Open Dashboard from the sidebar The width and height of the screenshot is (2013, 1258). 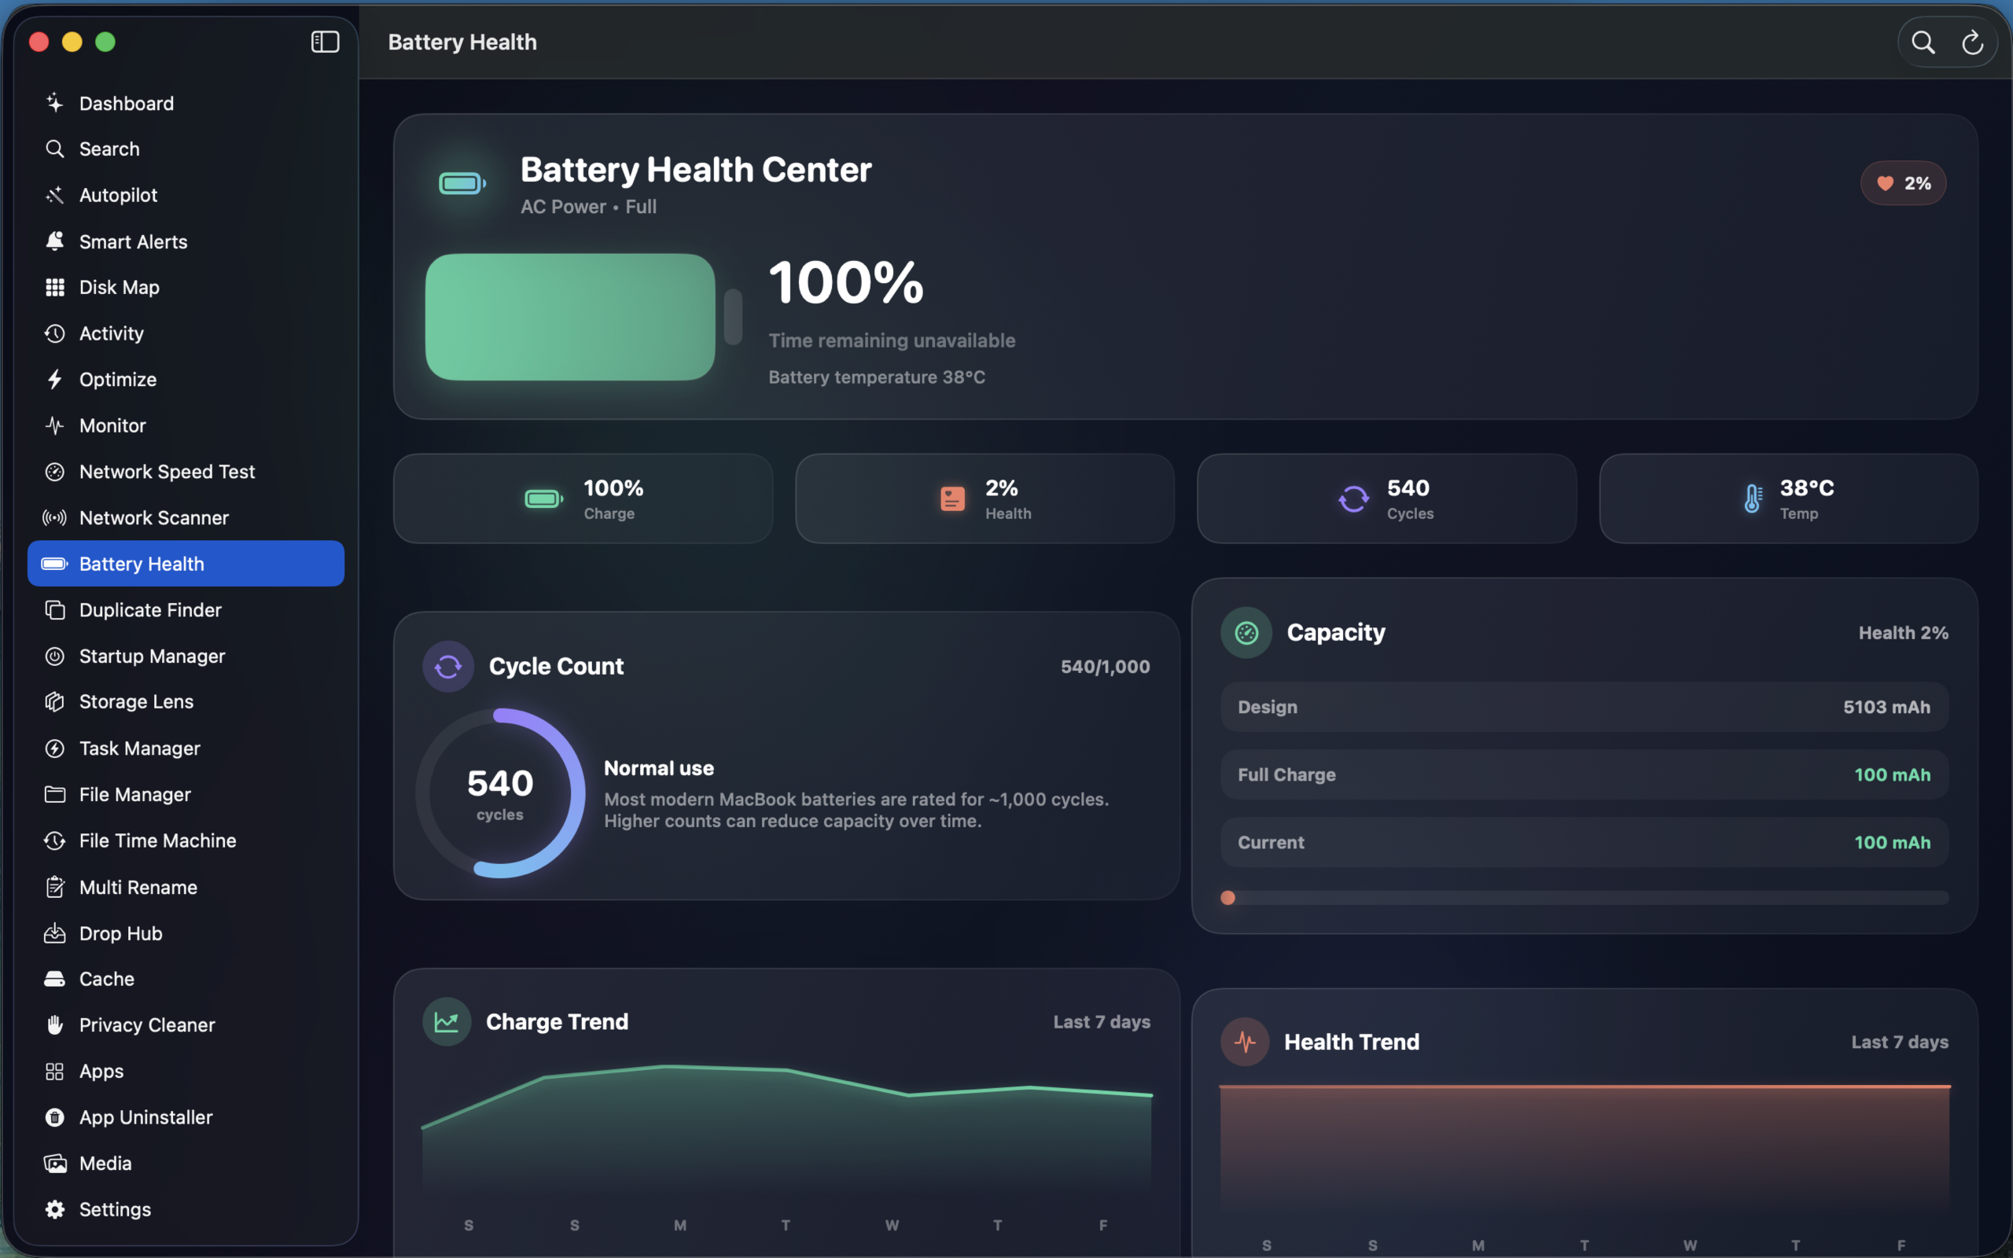[186, 103]
